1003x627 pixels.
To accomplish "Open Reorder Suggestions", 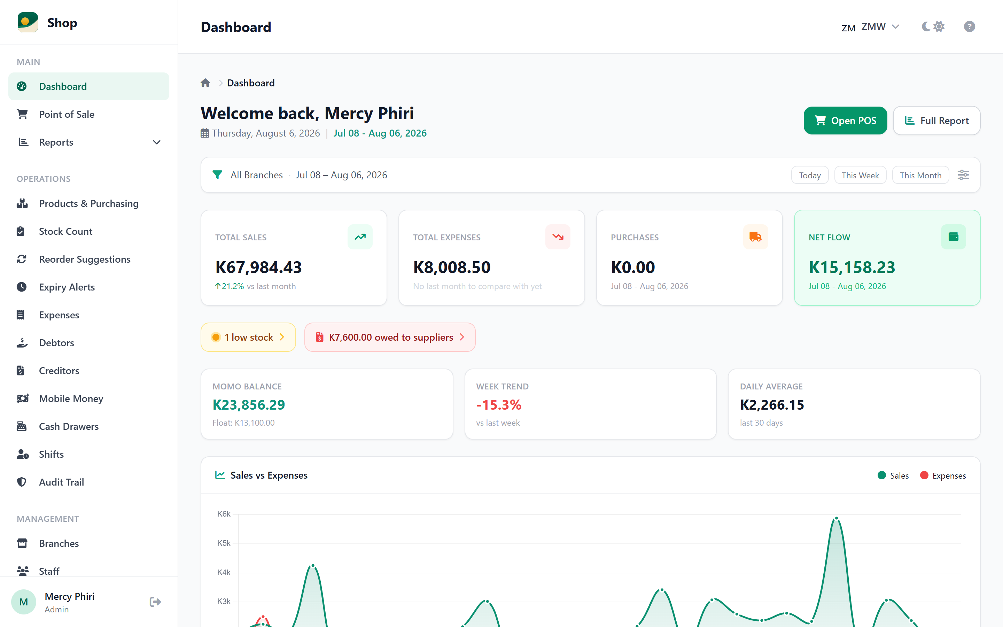I will [89, 259].
